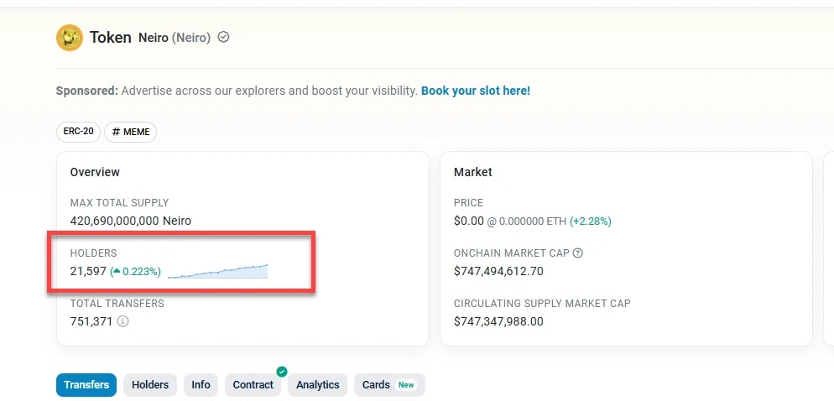Open the Holders tab

tap(150, 385)
